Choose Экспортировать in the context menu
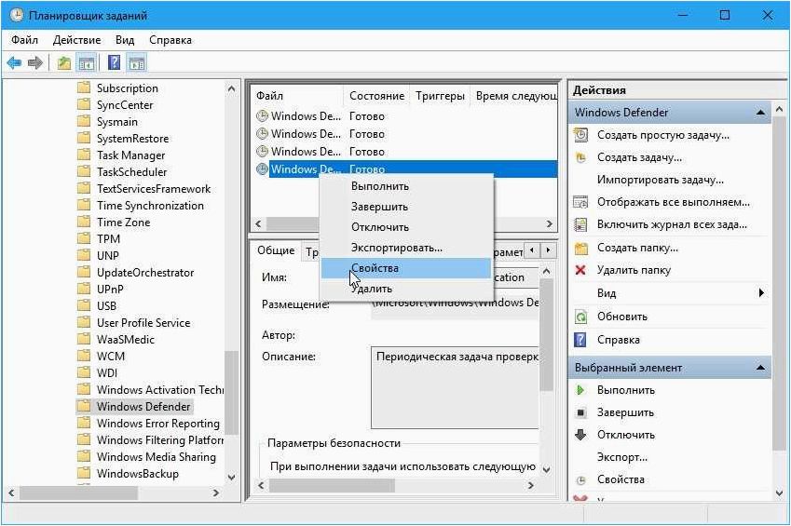This screenshot has height=526, width=791. [406, 249]
